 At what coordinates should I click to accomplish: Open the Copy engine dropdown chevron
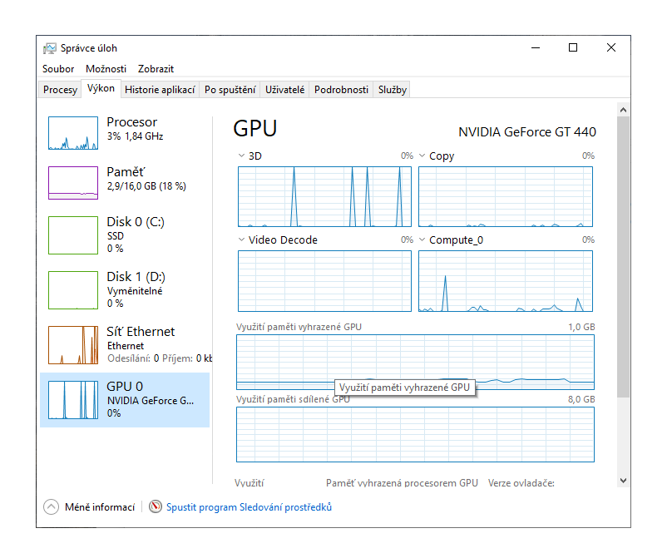click(422, 156)
